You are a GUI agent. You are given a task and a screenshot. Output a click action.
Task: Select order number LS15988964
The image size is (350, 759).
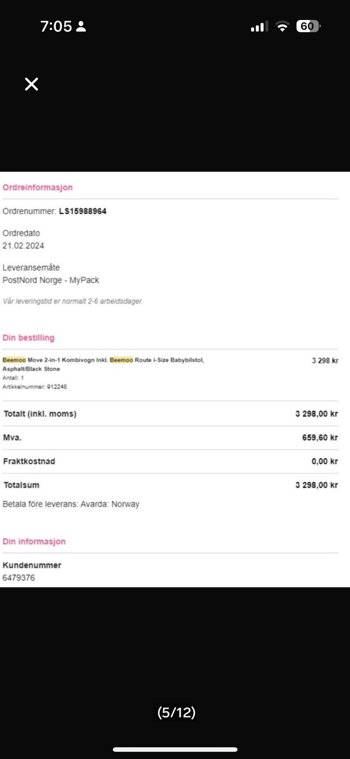coord(83,211)
